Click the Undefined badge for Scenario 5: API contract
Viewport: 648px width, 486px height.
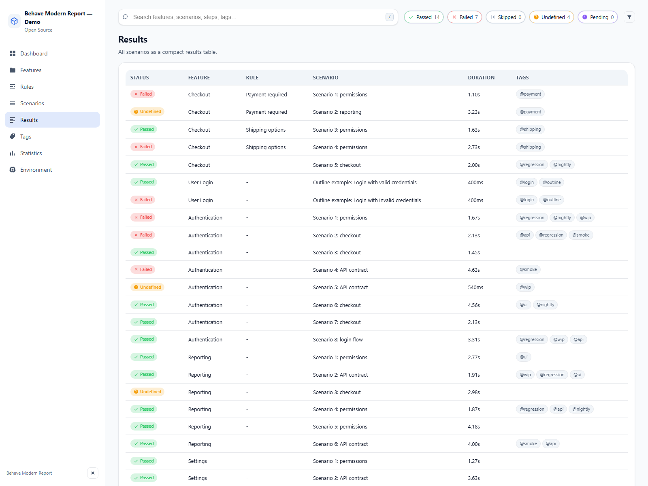tap(147, 287)
